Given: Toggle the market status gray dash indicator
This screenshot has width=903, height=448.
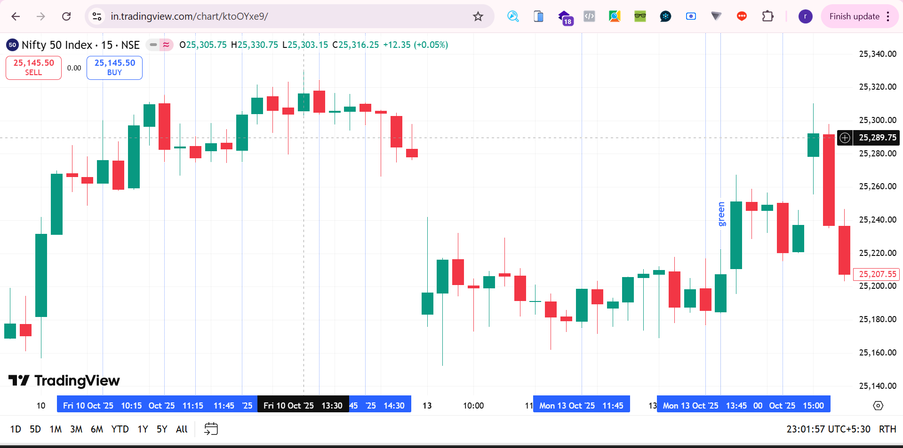Looking at the screenshot, I should point(153,45).
